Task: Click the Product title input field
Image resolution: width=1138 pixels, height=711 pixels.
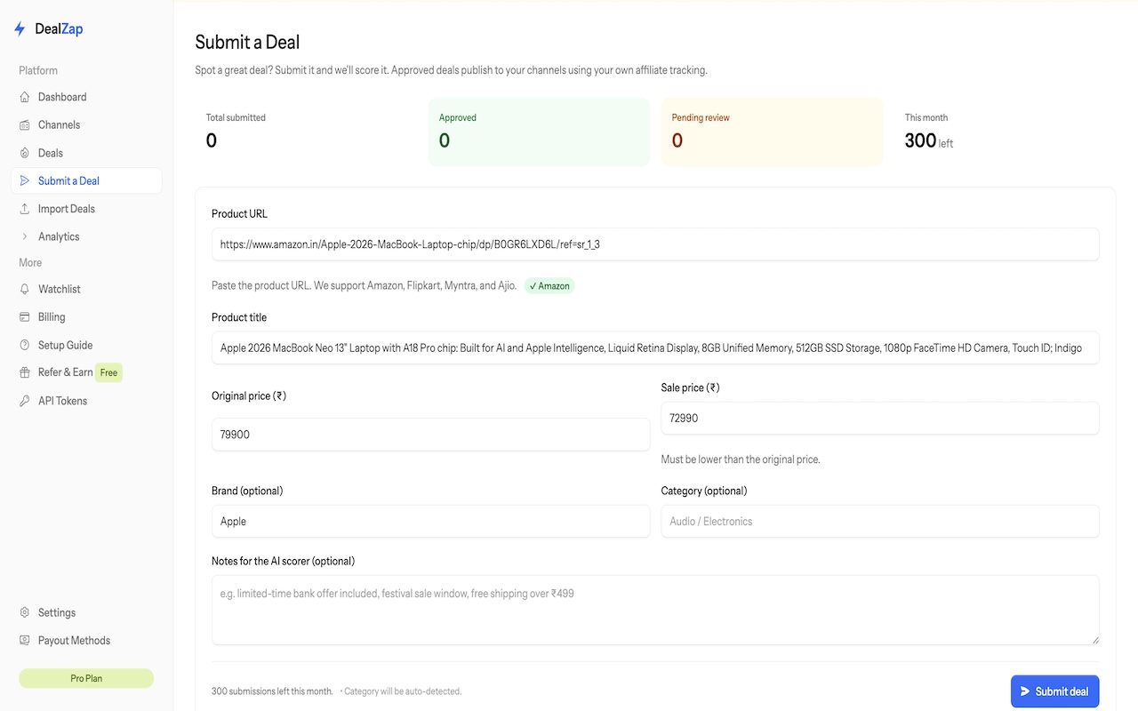Action: coord(655,348)
